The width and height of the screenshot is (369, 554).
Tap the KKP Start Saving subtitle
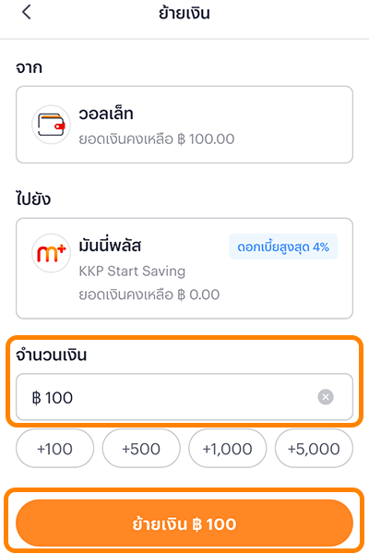(x=132, y=271)
